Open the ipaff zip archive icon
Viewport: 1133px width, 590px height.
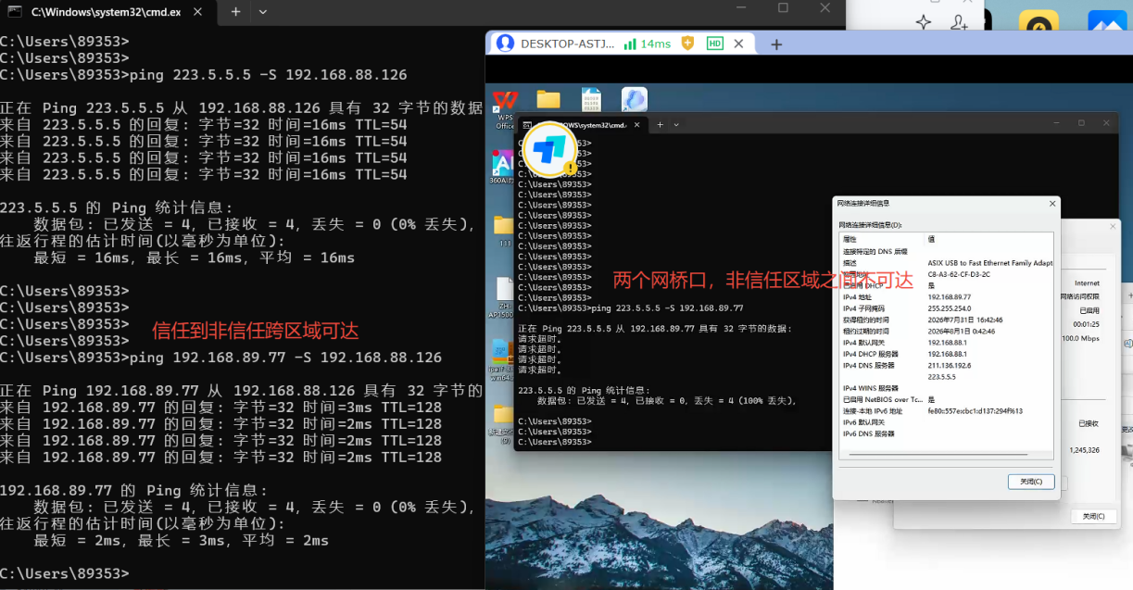[503, 359]
